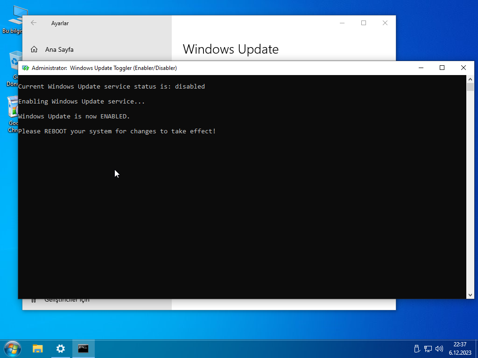Click the console vertical scrollbar thumb
Image resolution: width=478 pixels, height=358 pixels.
[x=470, y=87]
